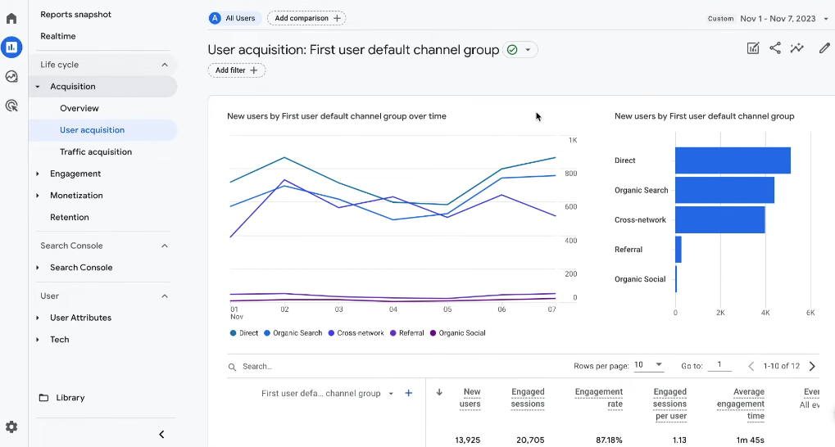835x447 pixels.
Task: Open the Library link
Action: point(70,398)
